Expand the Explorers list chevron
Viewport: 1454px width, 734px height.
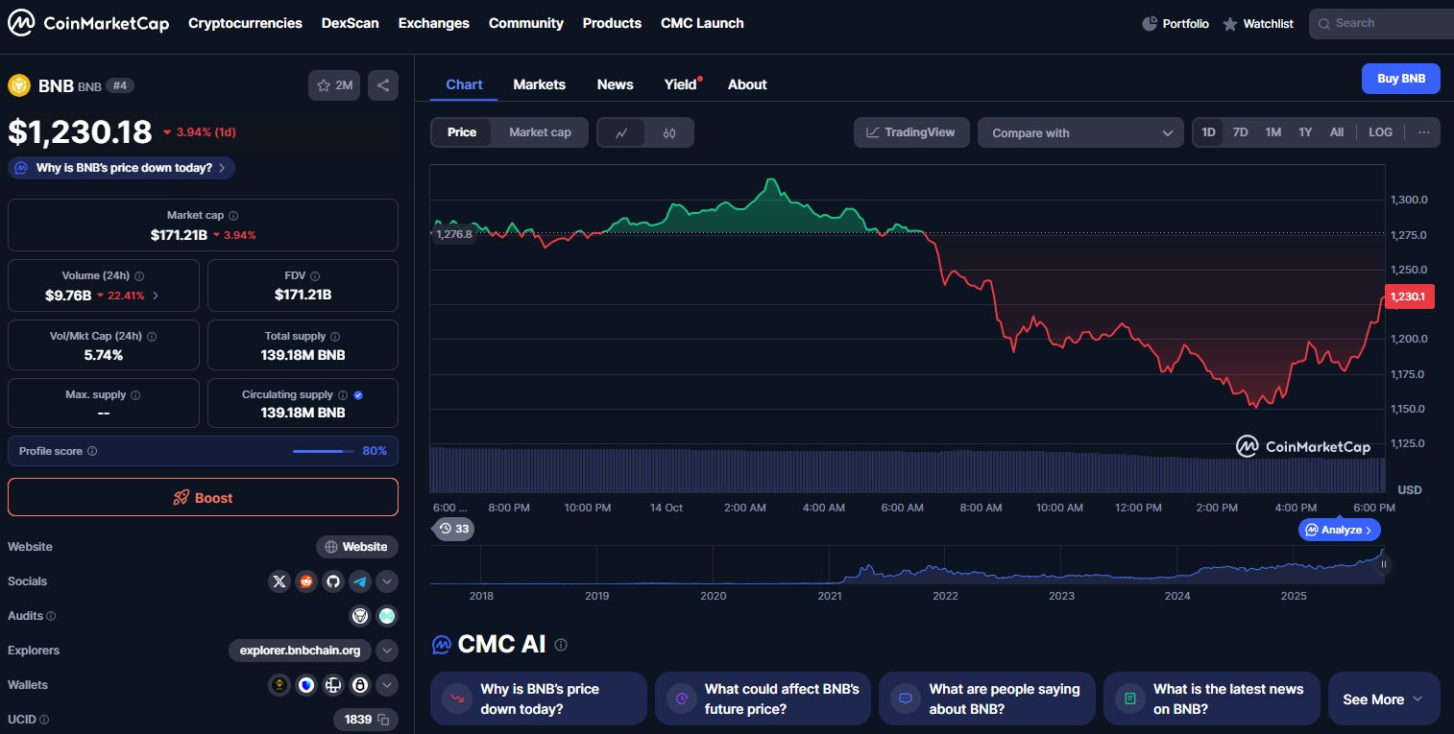click(x=387, y=651)
